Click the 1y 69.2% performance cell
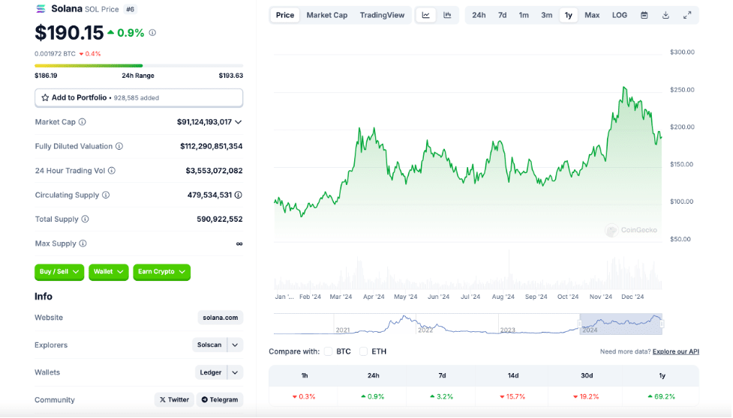Image resolution: width=733 pixels, height=418 pixels. tap(662, 396)
